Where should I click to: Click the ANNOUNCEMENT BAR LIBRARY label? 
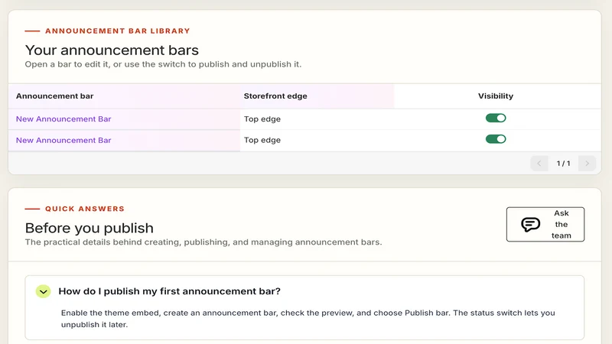click(118, 31)
